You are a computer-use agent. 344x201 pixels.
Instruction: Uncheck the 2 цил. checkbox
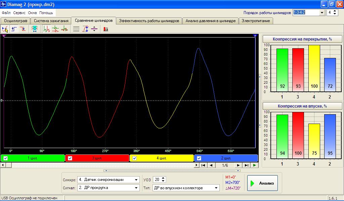pos(199,158)
